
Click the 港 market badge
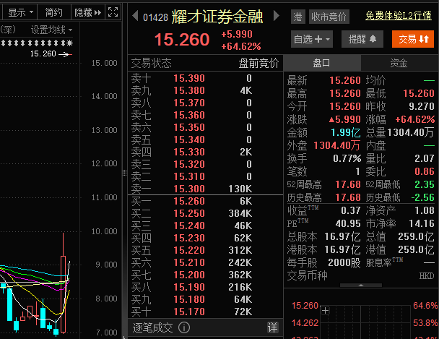point(298,17)
